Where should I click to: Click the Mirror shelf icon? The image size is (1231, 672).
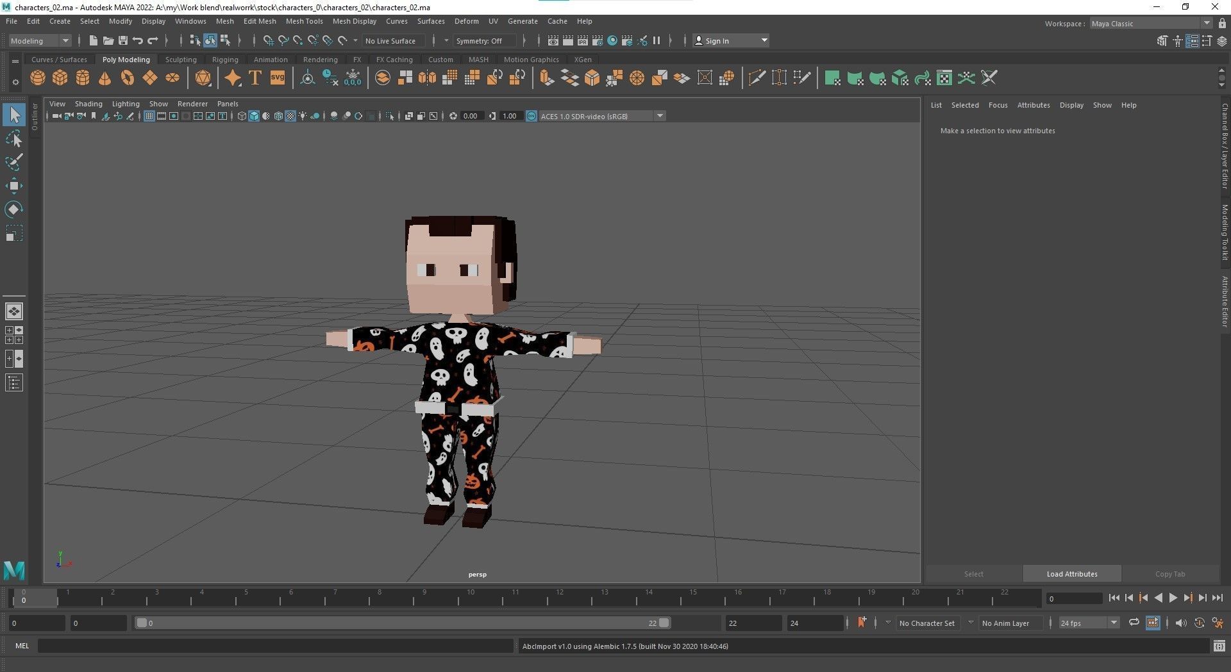point(427,78)
